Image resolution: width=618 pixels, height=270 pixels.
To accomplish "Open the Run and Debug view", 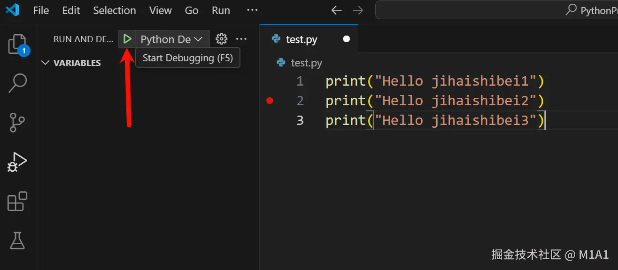I will [17, 161].
